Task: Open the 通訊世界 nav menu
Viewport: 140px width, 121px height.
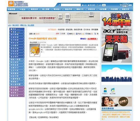Action: 34,9
